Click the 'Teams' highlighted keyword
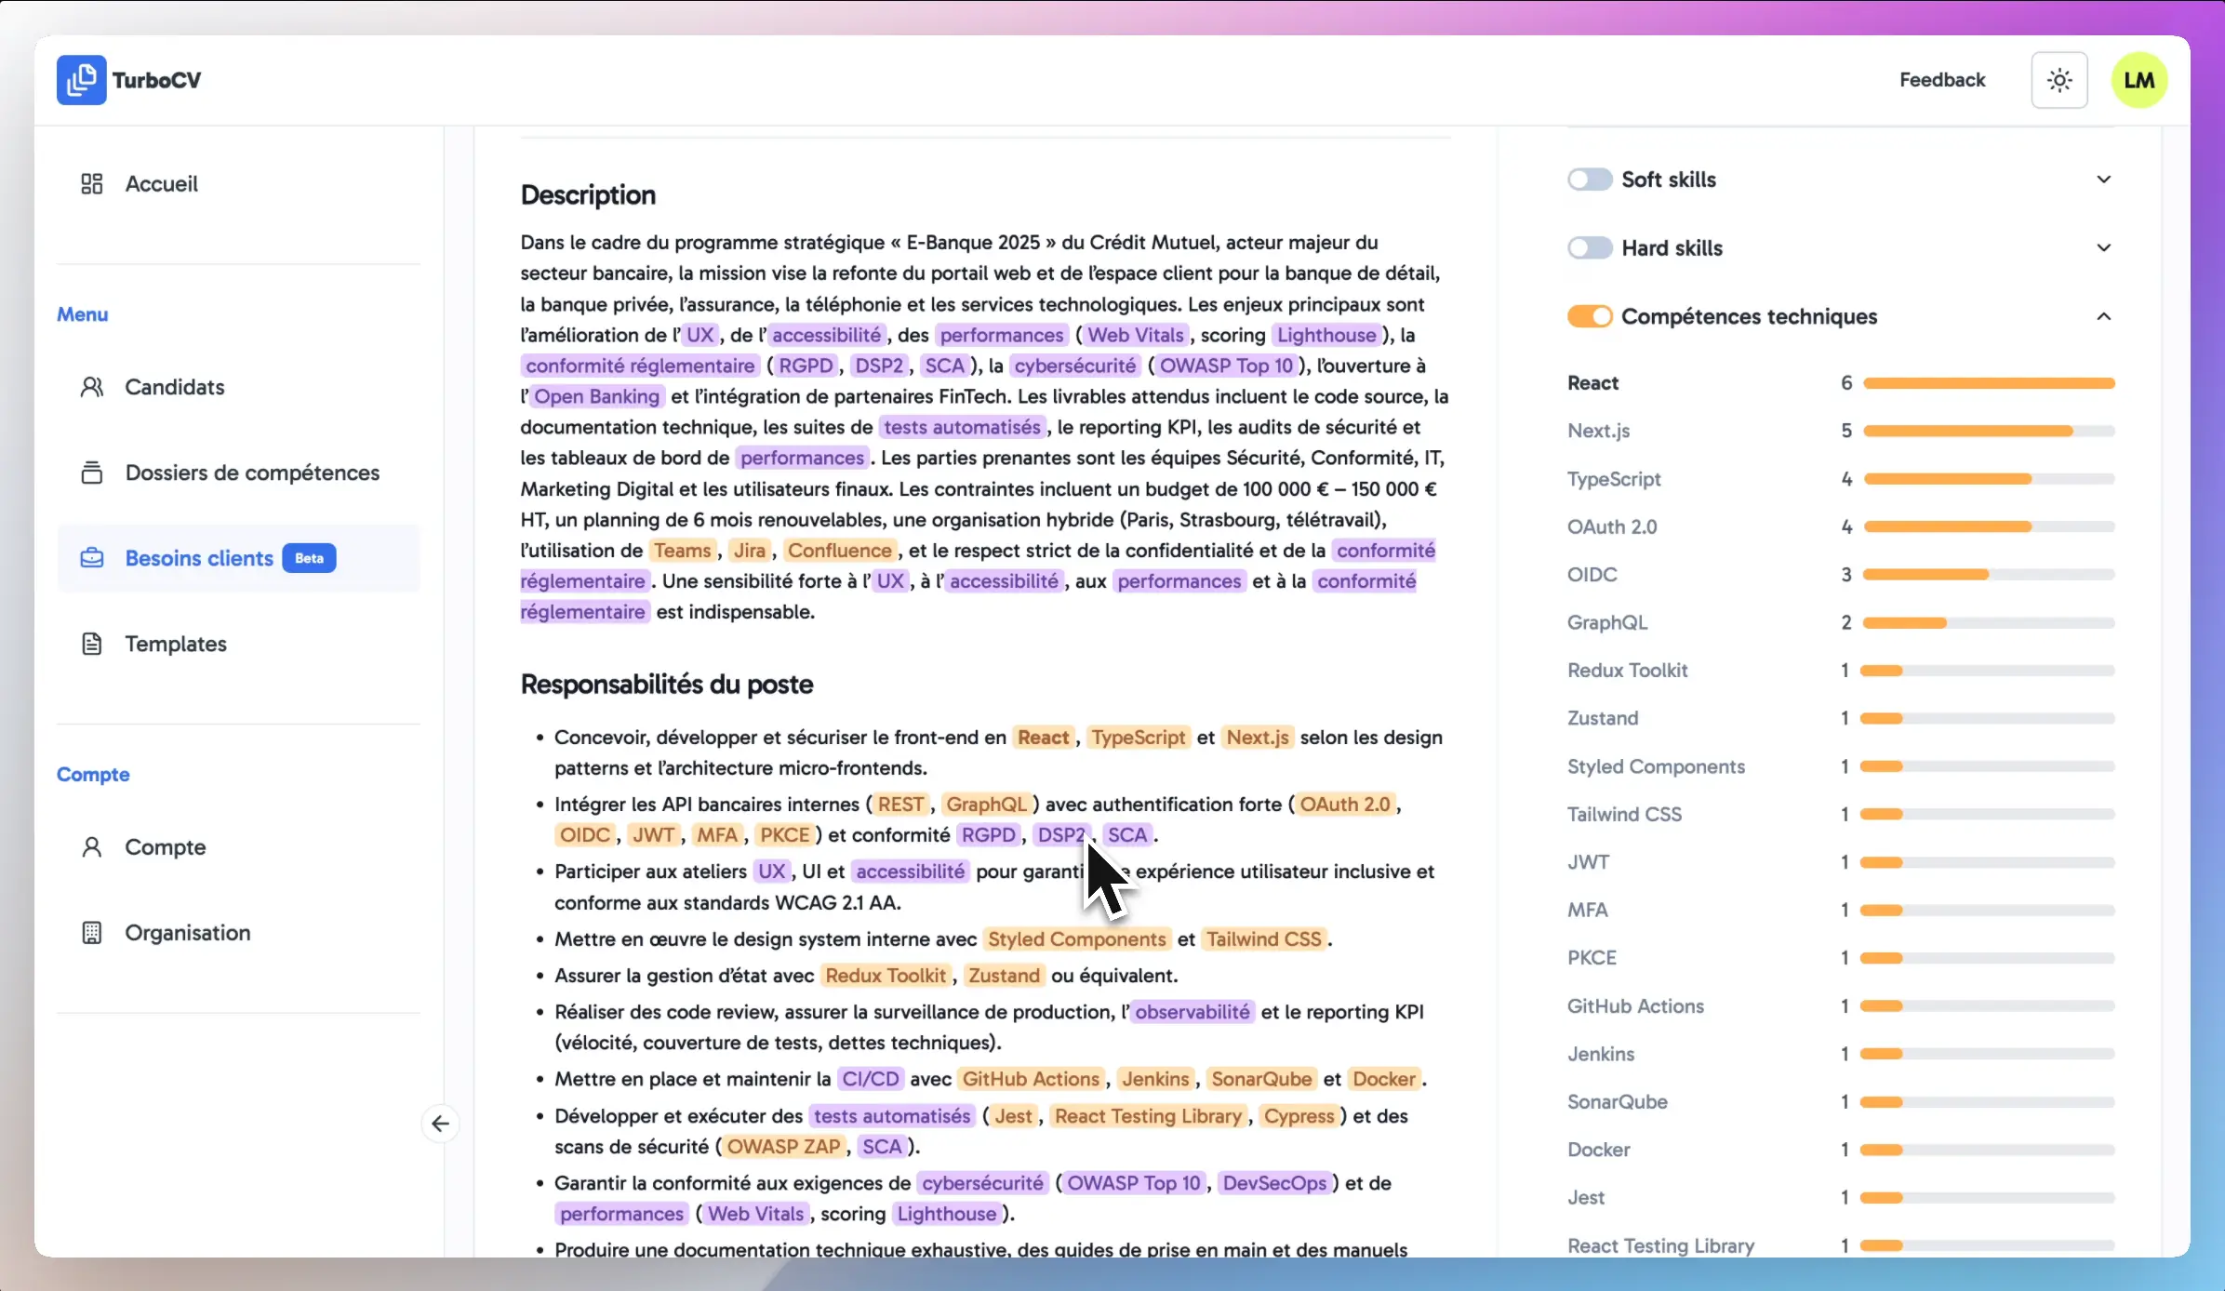Viewport: 2225px width, 1291px height. point(682,551)
